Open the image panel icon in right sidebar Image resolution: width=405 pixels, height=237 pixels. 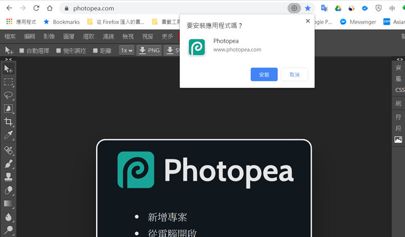pyautogui.click(x=398, y=139)
